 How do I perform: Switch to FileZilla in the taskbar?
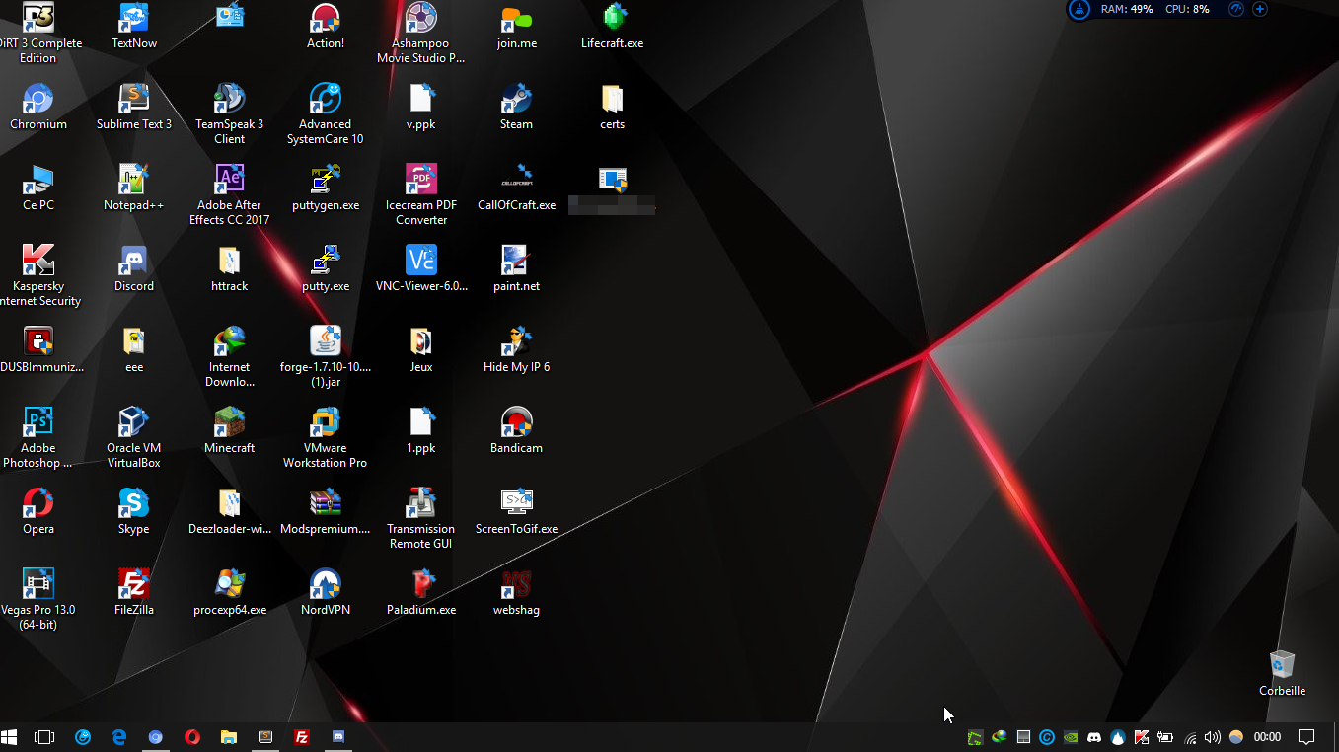coord(302,737)
